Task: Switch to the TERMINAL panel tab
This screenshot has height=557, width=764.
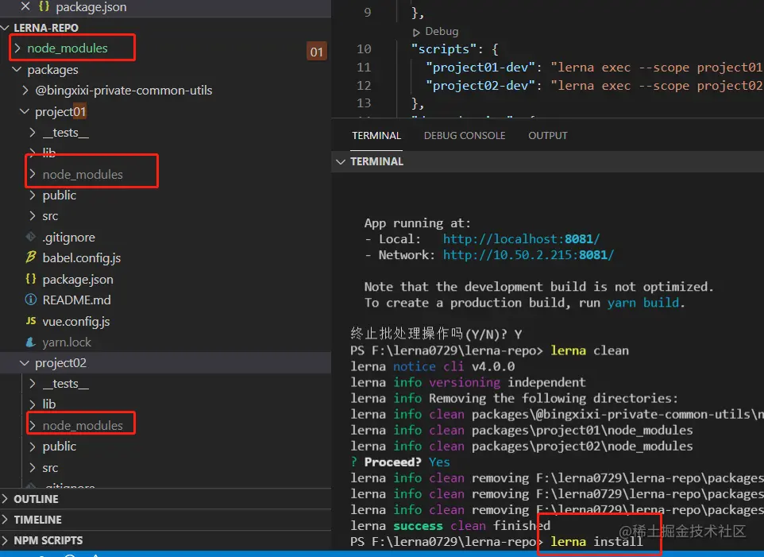Action: (376, 135)
